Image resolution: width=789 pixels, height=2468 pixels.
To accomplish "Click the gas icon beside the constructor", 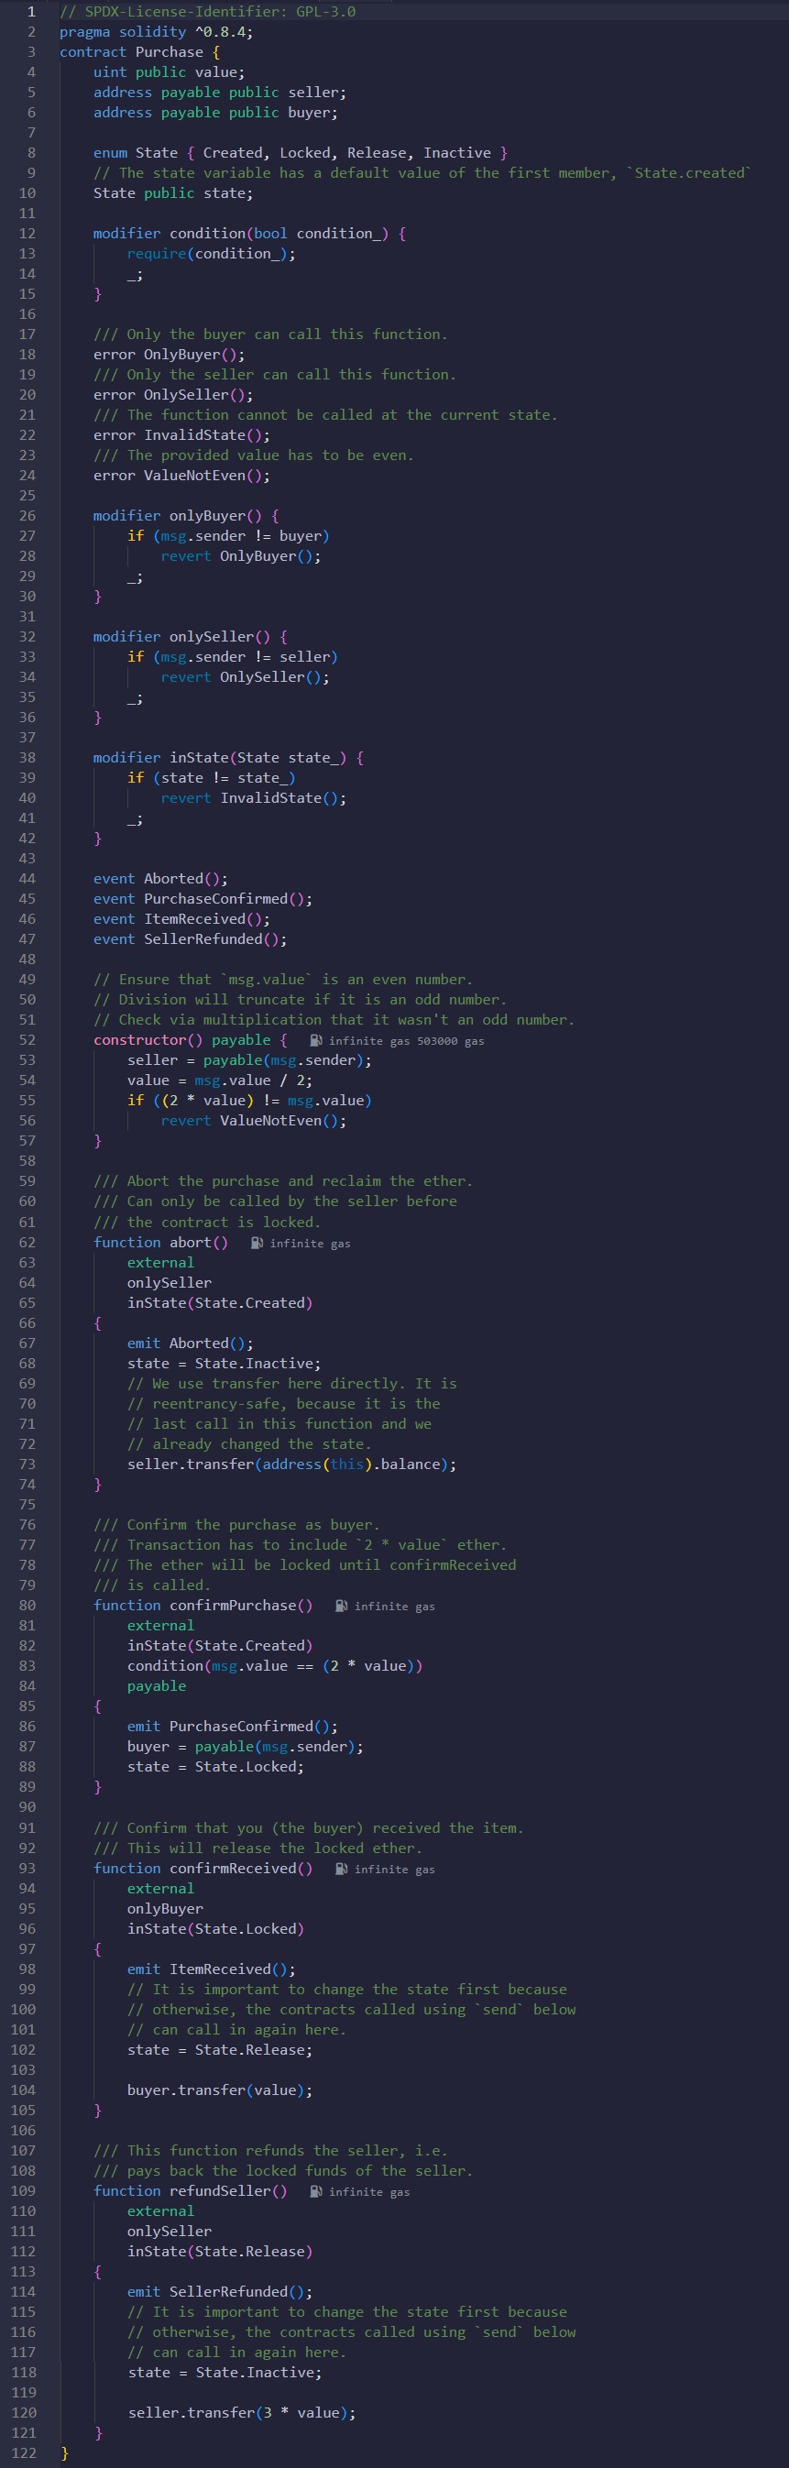I will pyautogui.click(x=315, y=1040).
